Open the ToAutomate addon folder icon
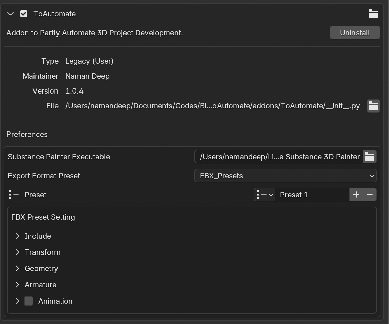The image size is (389, 324). 373,14
